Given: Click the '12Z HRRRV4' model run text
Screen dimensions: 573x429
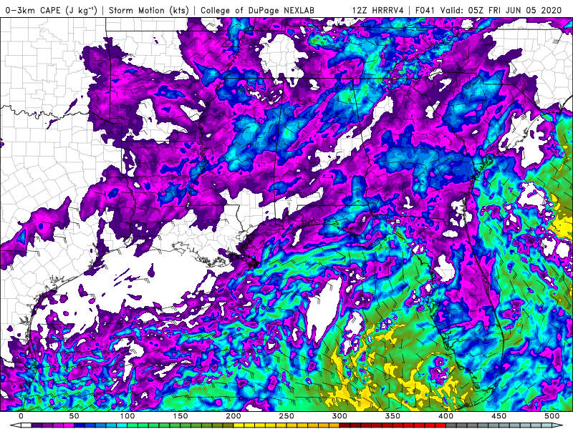Looking at the screenshot, I should click(378, 10).
